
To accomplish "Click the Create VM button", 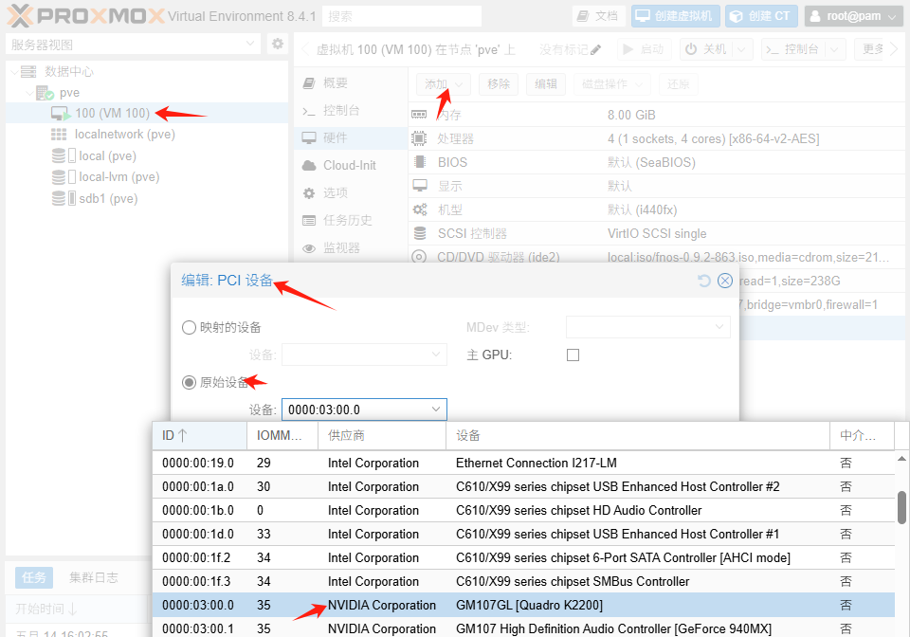I will tap(675, 16).
